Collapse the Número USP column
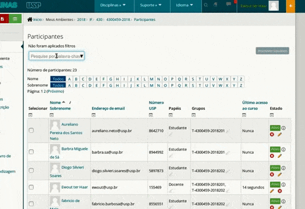This screenshot has height=209, width=305. click(x=151, y=115)
